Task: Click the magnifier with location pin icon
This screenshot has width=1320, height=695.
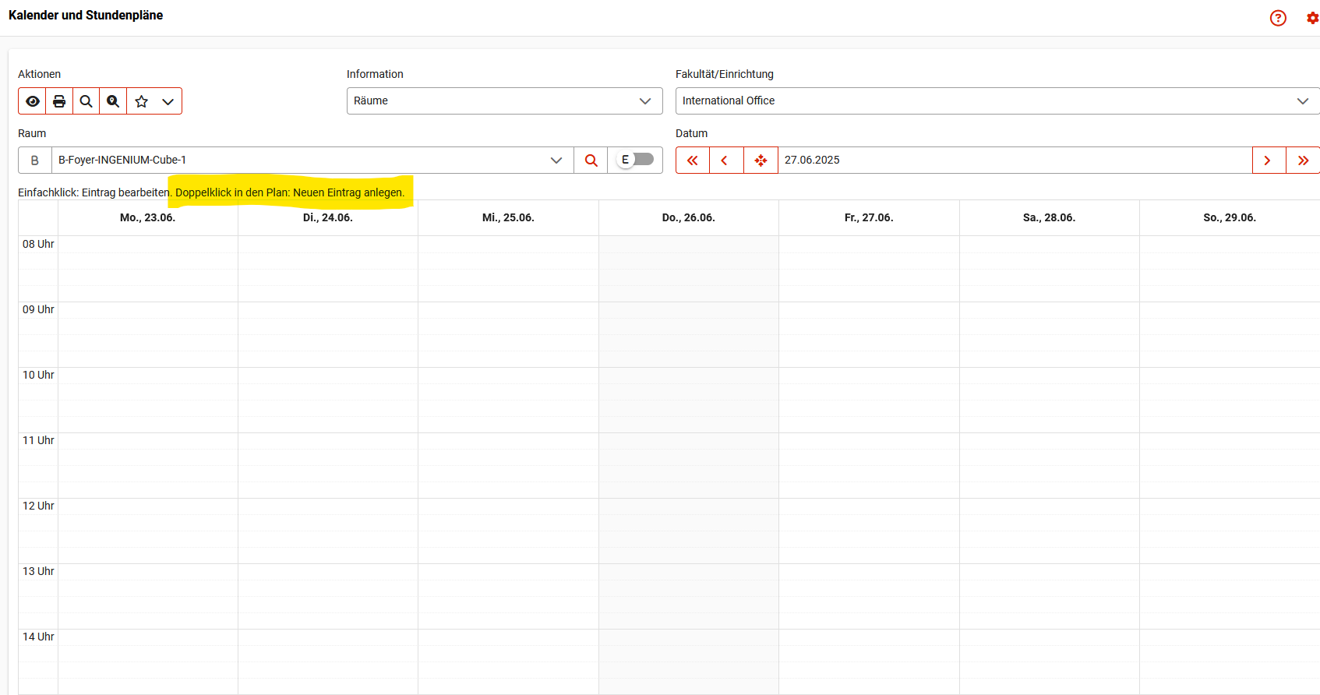Action: 113,101
